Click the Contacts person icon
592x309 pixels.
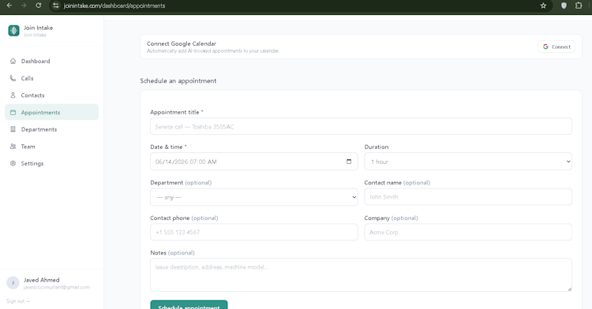(x=13, y=95)
